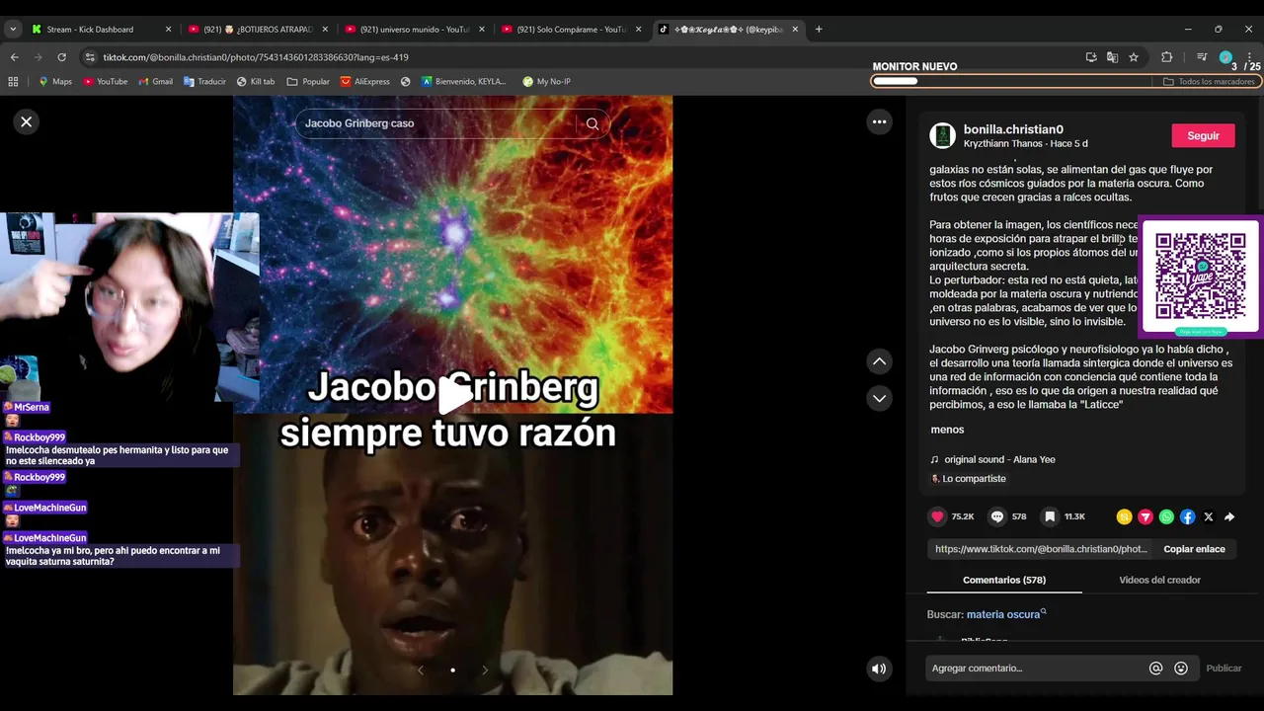1264x711 pixels.
Task: Open the apps grid in bookmarks bar
Action: pos(13,81)
